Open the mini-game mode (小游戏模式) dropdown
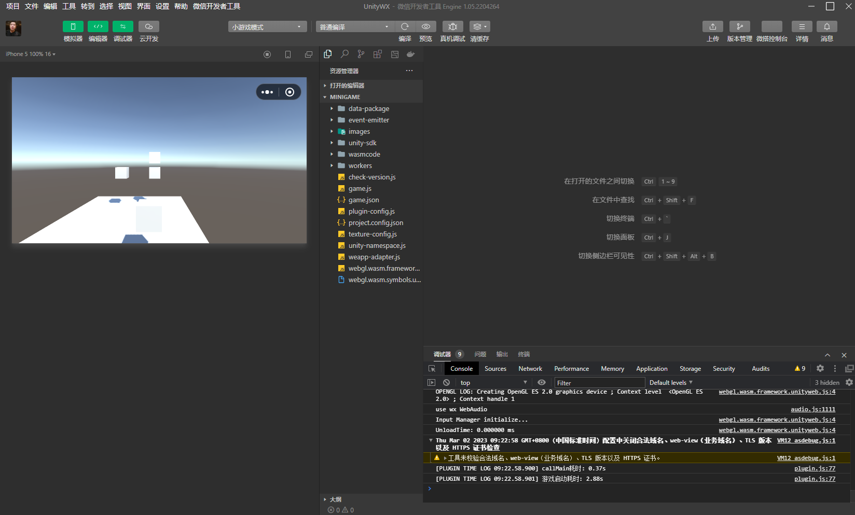 (x=267, y=27)
